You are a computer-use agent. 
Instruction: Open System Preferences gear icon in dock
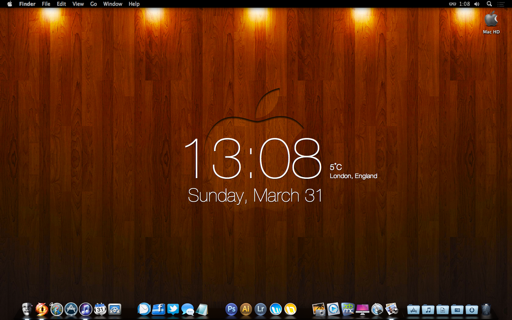pyautogui.click(x=115, y=309)
